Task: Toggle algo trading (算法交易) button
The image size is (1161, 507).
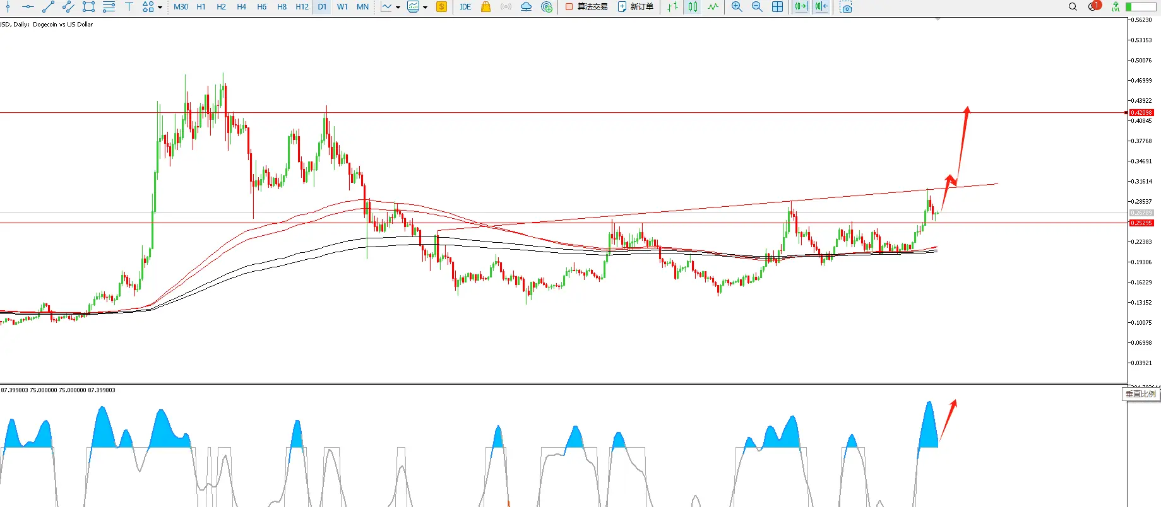Action: (586, 7)
